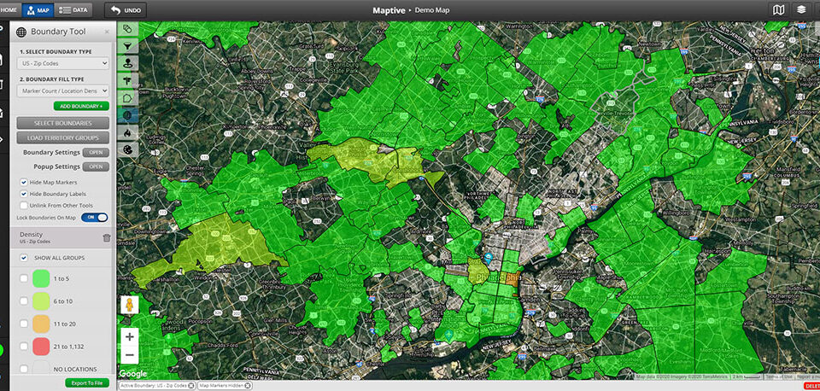Switch to the Data tab
The height and width of the screenshot is (391, 820).
(x=73, y=9)
